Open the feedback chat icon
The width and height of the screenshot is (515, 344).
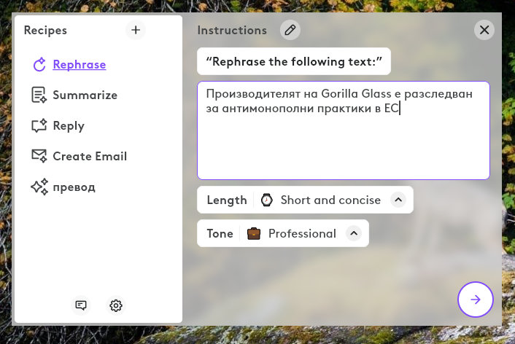tap(82, 305)
